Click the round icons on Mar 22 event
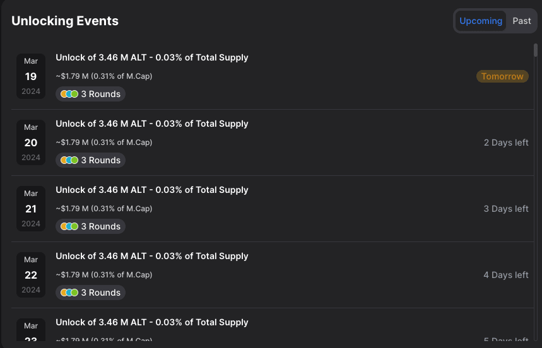 click(69, 293)
